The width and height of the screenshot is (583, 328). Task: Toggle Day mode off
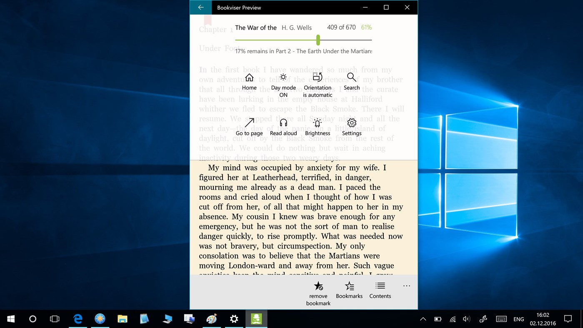click(283, 81)
